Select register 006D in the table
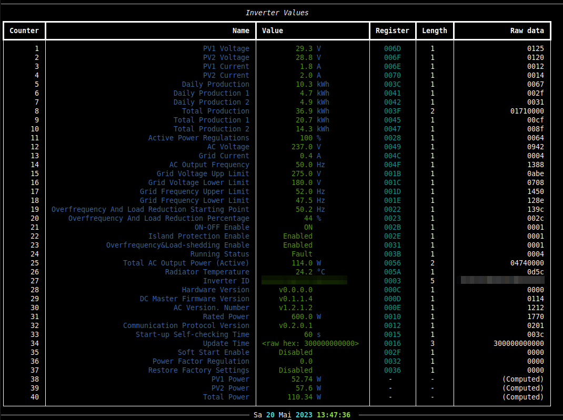This screenshot has width=563, height=420. [x=392, y=48]
